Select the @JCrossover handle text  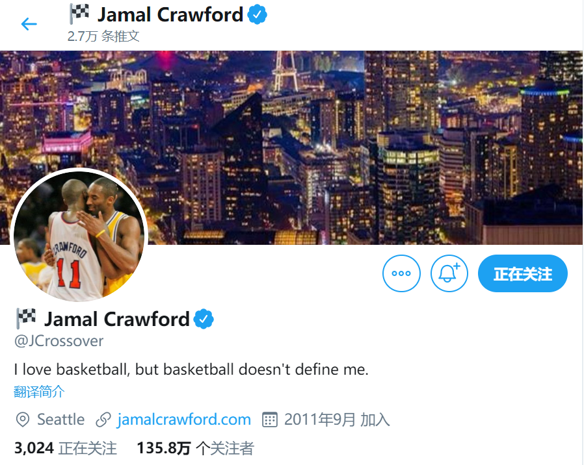(59, 341)
